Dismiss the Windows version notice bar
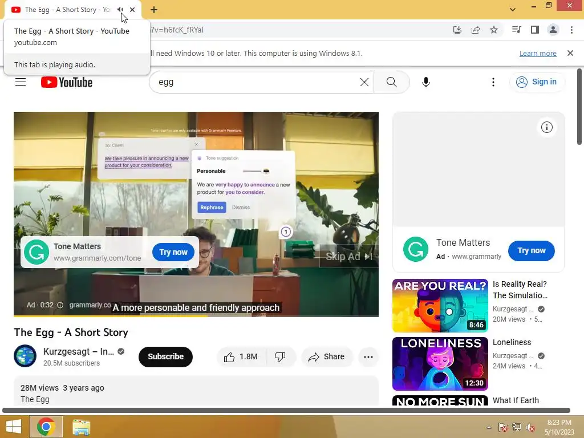The width and height of the screenshot is (584, 438). [570, 53]
